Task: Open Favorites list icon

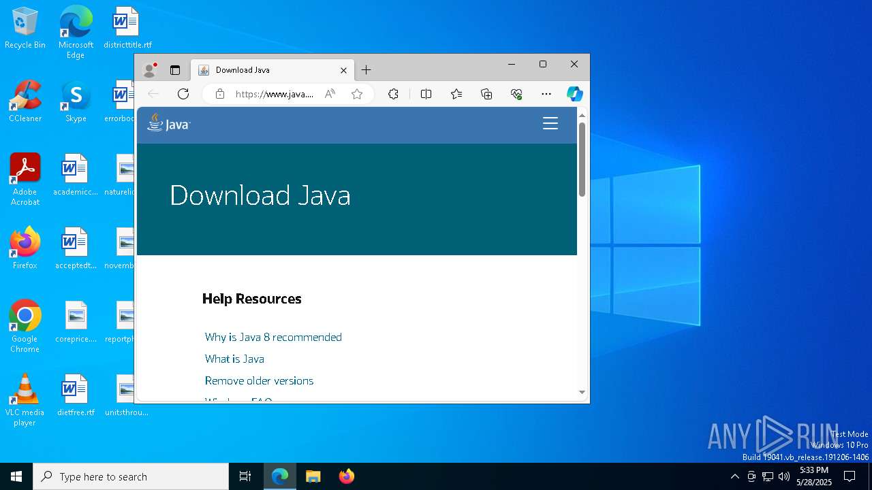Action: pos(456,94)
